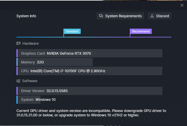Click the Software heading text

(30, 81)
